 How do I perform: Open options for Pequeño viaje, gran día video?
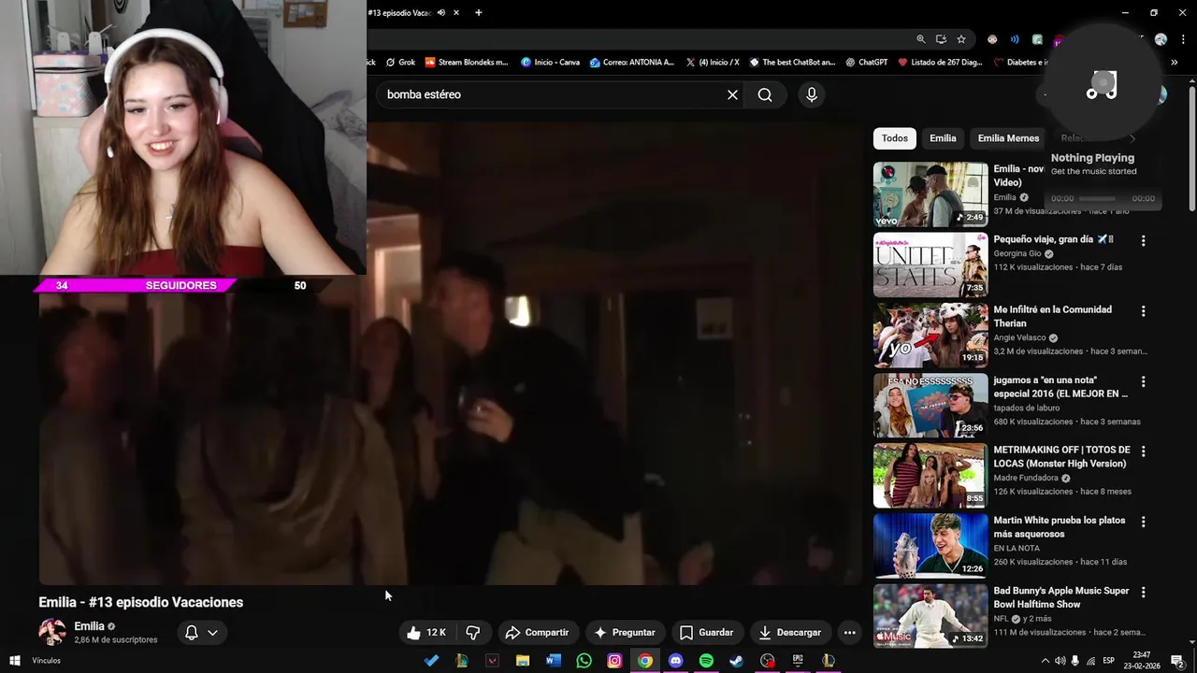click(1143, 241)
